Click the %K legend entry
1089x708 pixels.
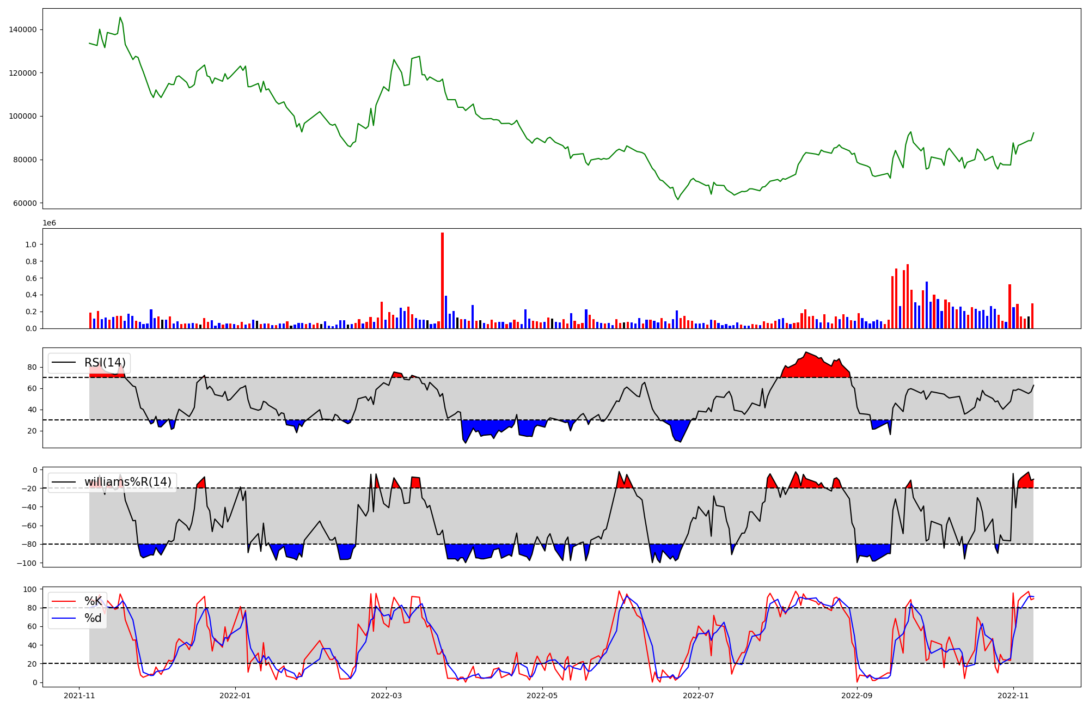pos(93,601)
